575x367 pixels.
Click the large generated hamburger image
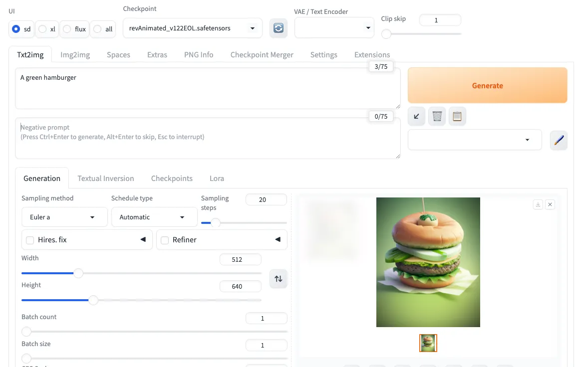tap(428, 262)
